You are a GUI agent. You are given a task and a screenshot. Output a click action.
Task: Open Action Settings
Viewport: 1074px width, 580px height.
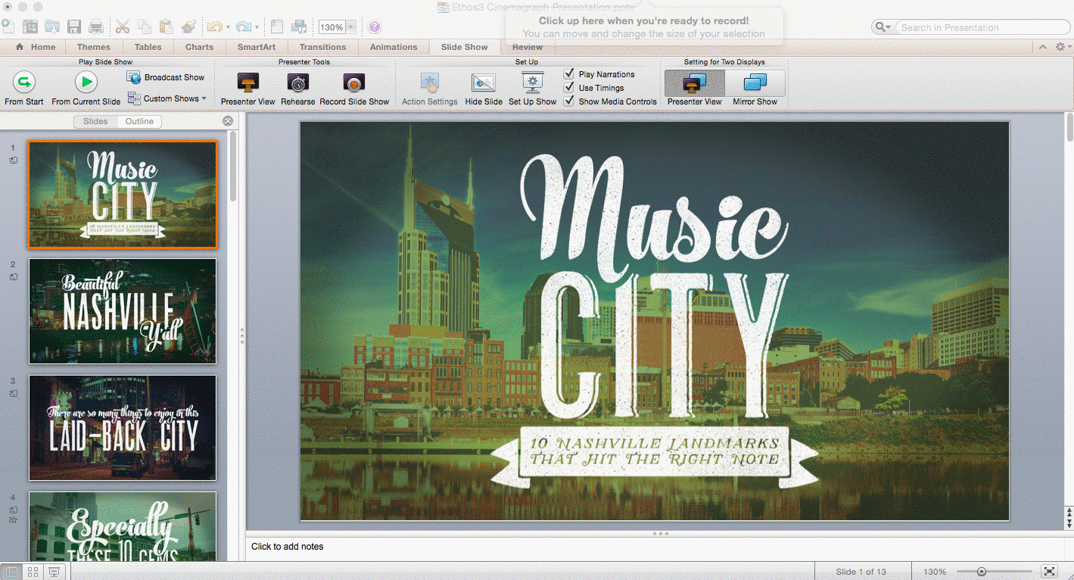click(430, 89)
